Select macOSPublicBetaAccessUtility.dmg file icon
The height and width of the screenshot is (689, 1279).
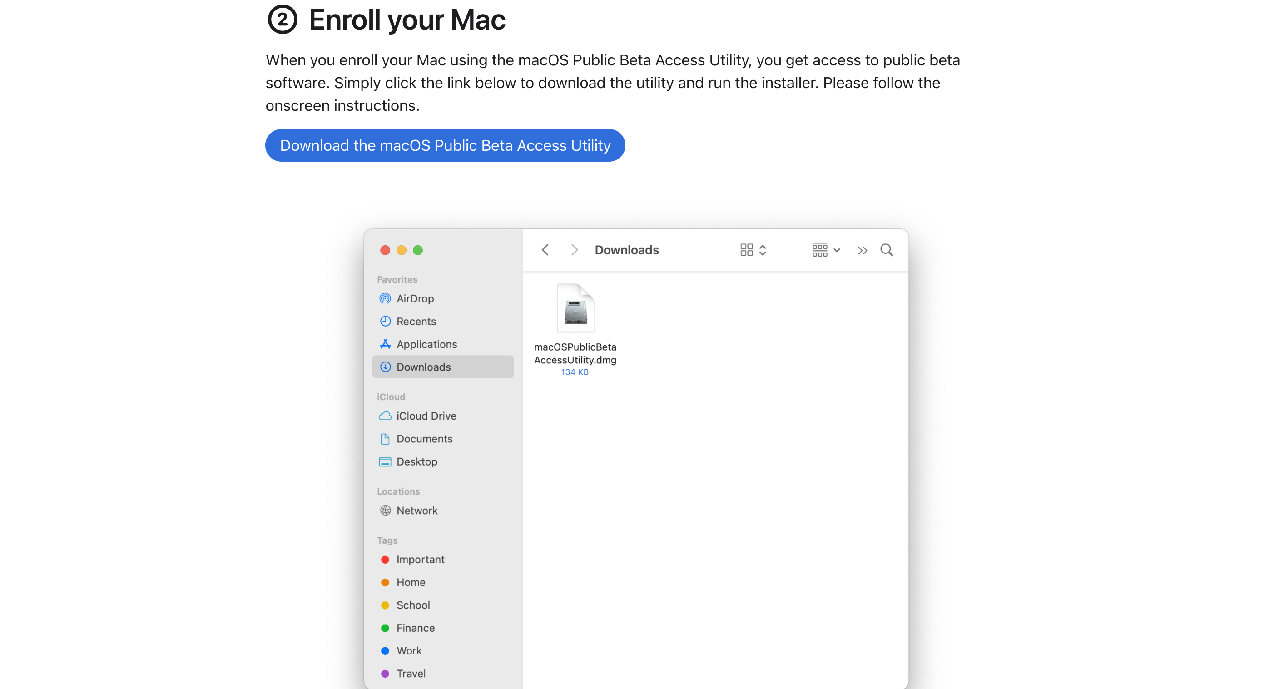[575, 308]
